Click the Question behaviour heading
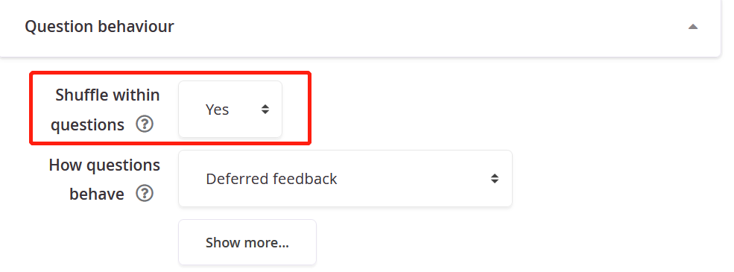The image size is (734, 272). (x=99, y=26)
